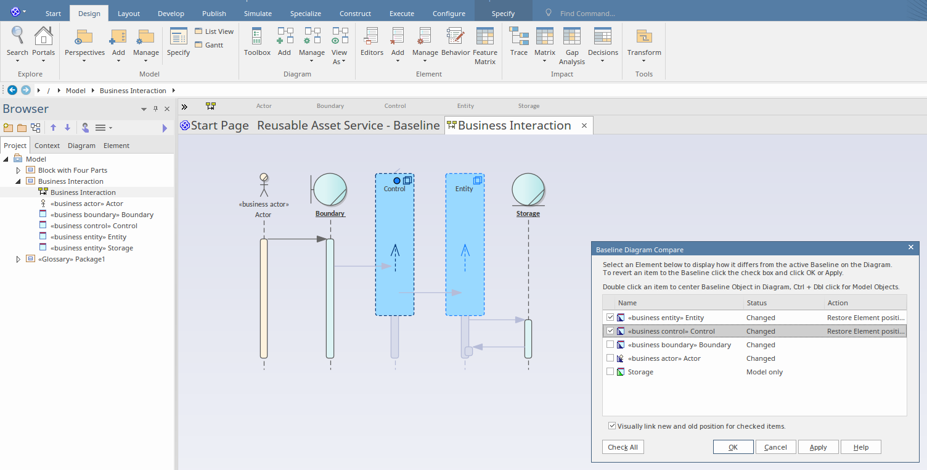
Task: Click Apply in Baseline Diagram Compare
Action: (x=818, y=447)
